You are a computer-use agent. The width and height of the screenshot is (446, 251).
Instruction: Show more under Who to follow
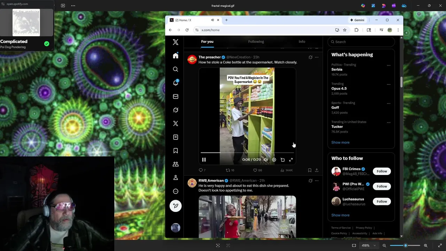point(340,215)
